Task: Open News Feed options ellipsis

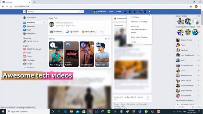Action: [44, 22]
